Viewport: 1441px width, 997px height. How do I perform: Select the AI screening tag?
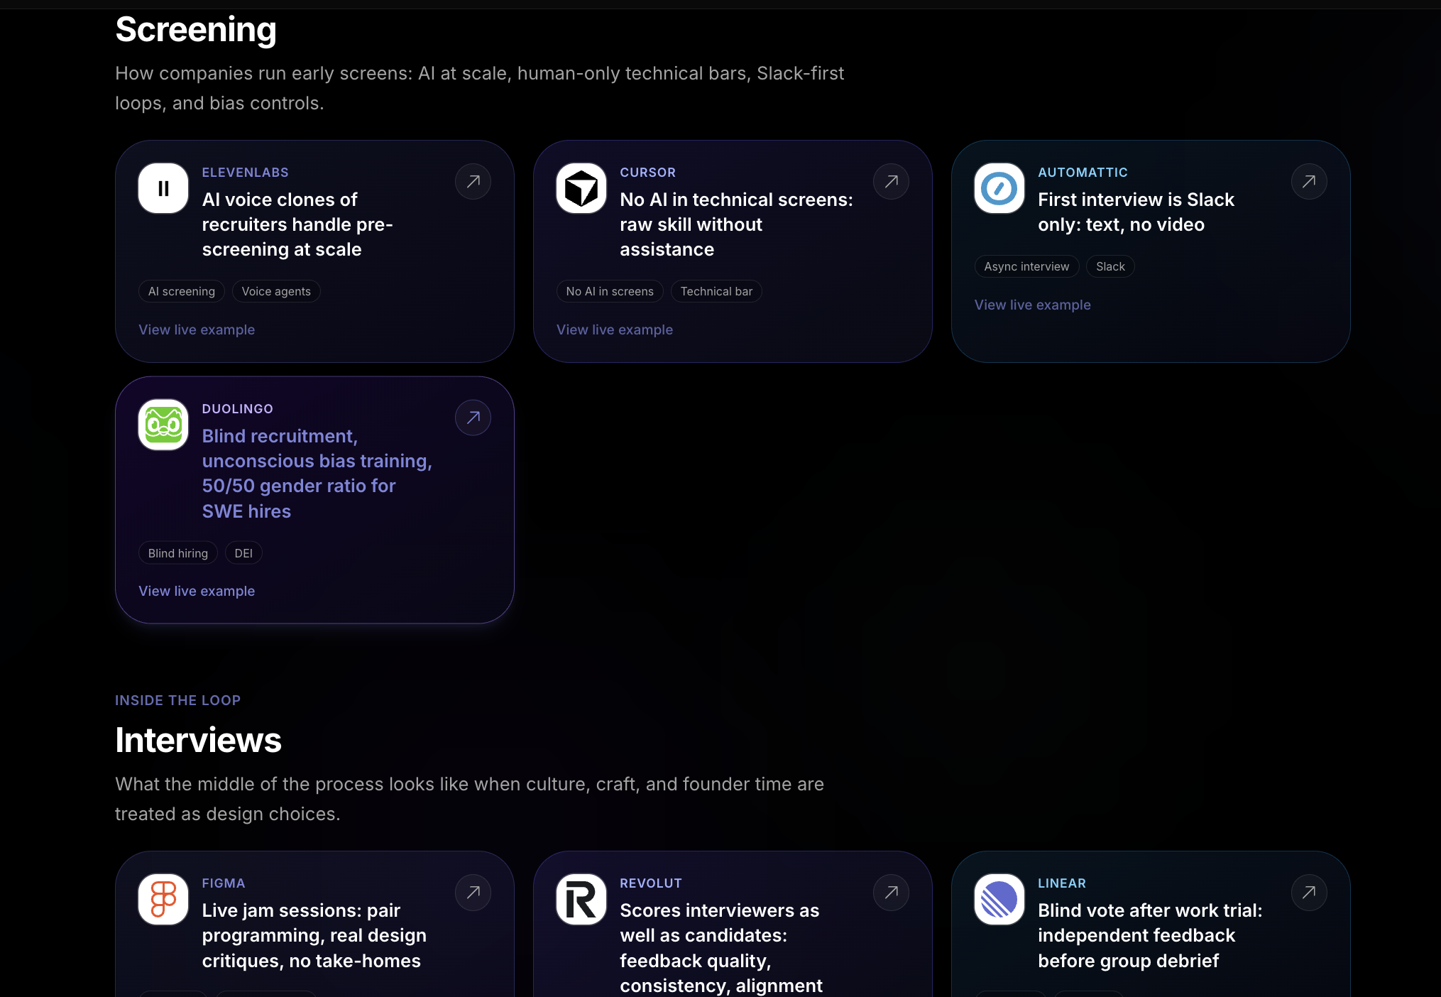coord(182,291)
